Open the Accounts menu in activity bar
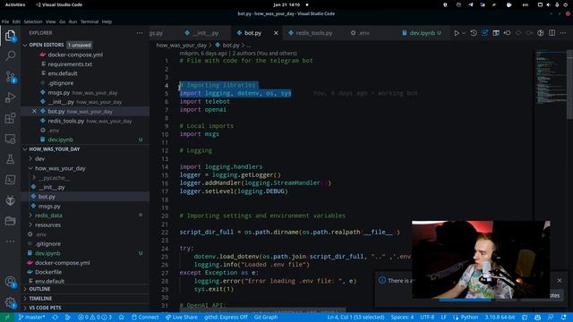The image size is (573, 322). (10, 282)
